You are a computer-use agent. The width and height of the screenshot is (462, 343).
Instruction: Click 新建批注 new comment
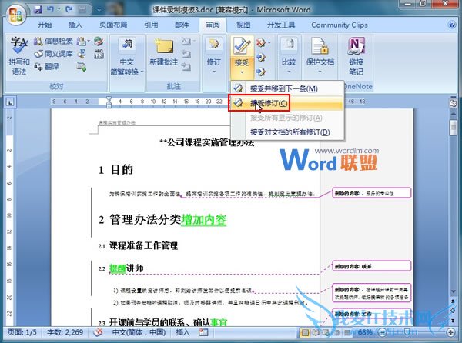point(164,52)
